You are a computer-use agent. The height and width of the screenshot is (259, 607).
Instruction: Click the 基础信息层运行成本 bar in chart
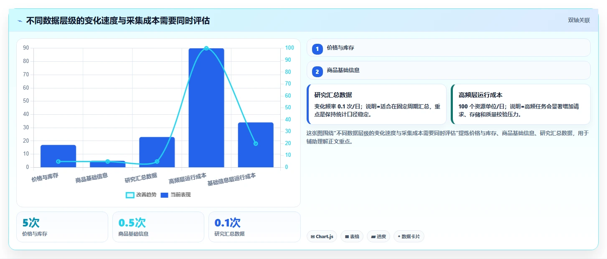click(256, 145)
